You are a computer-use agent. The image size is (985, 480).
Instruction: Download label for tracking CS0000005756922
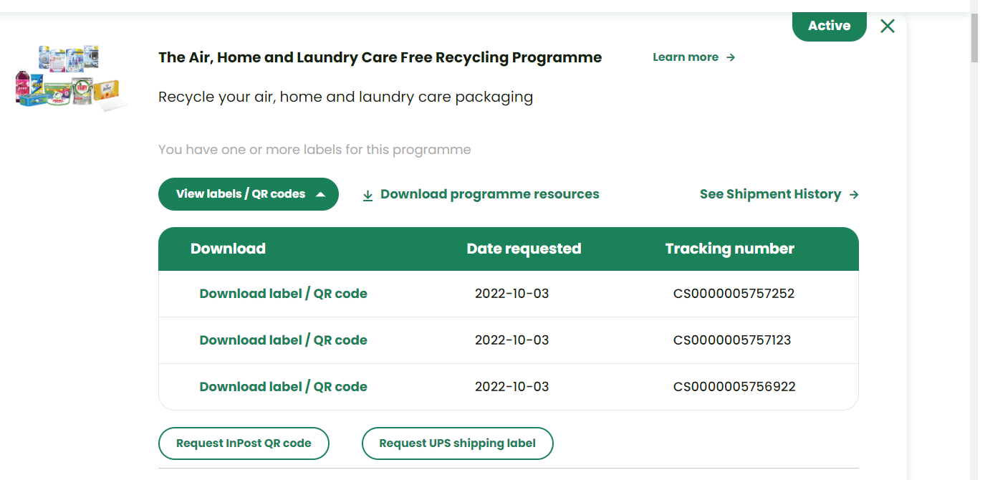tap(283, 387)
